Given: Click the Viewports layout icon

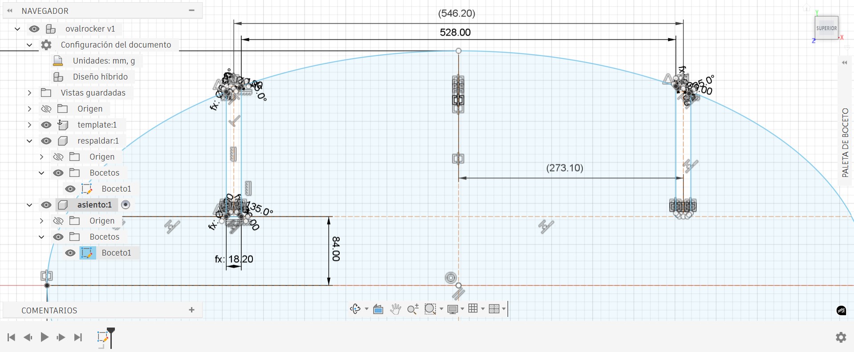Looking at the screenshot, I should 494,309.
